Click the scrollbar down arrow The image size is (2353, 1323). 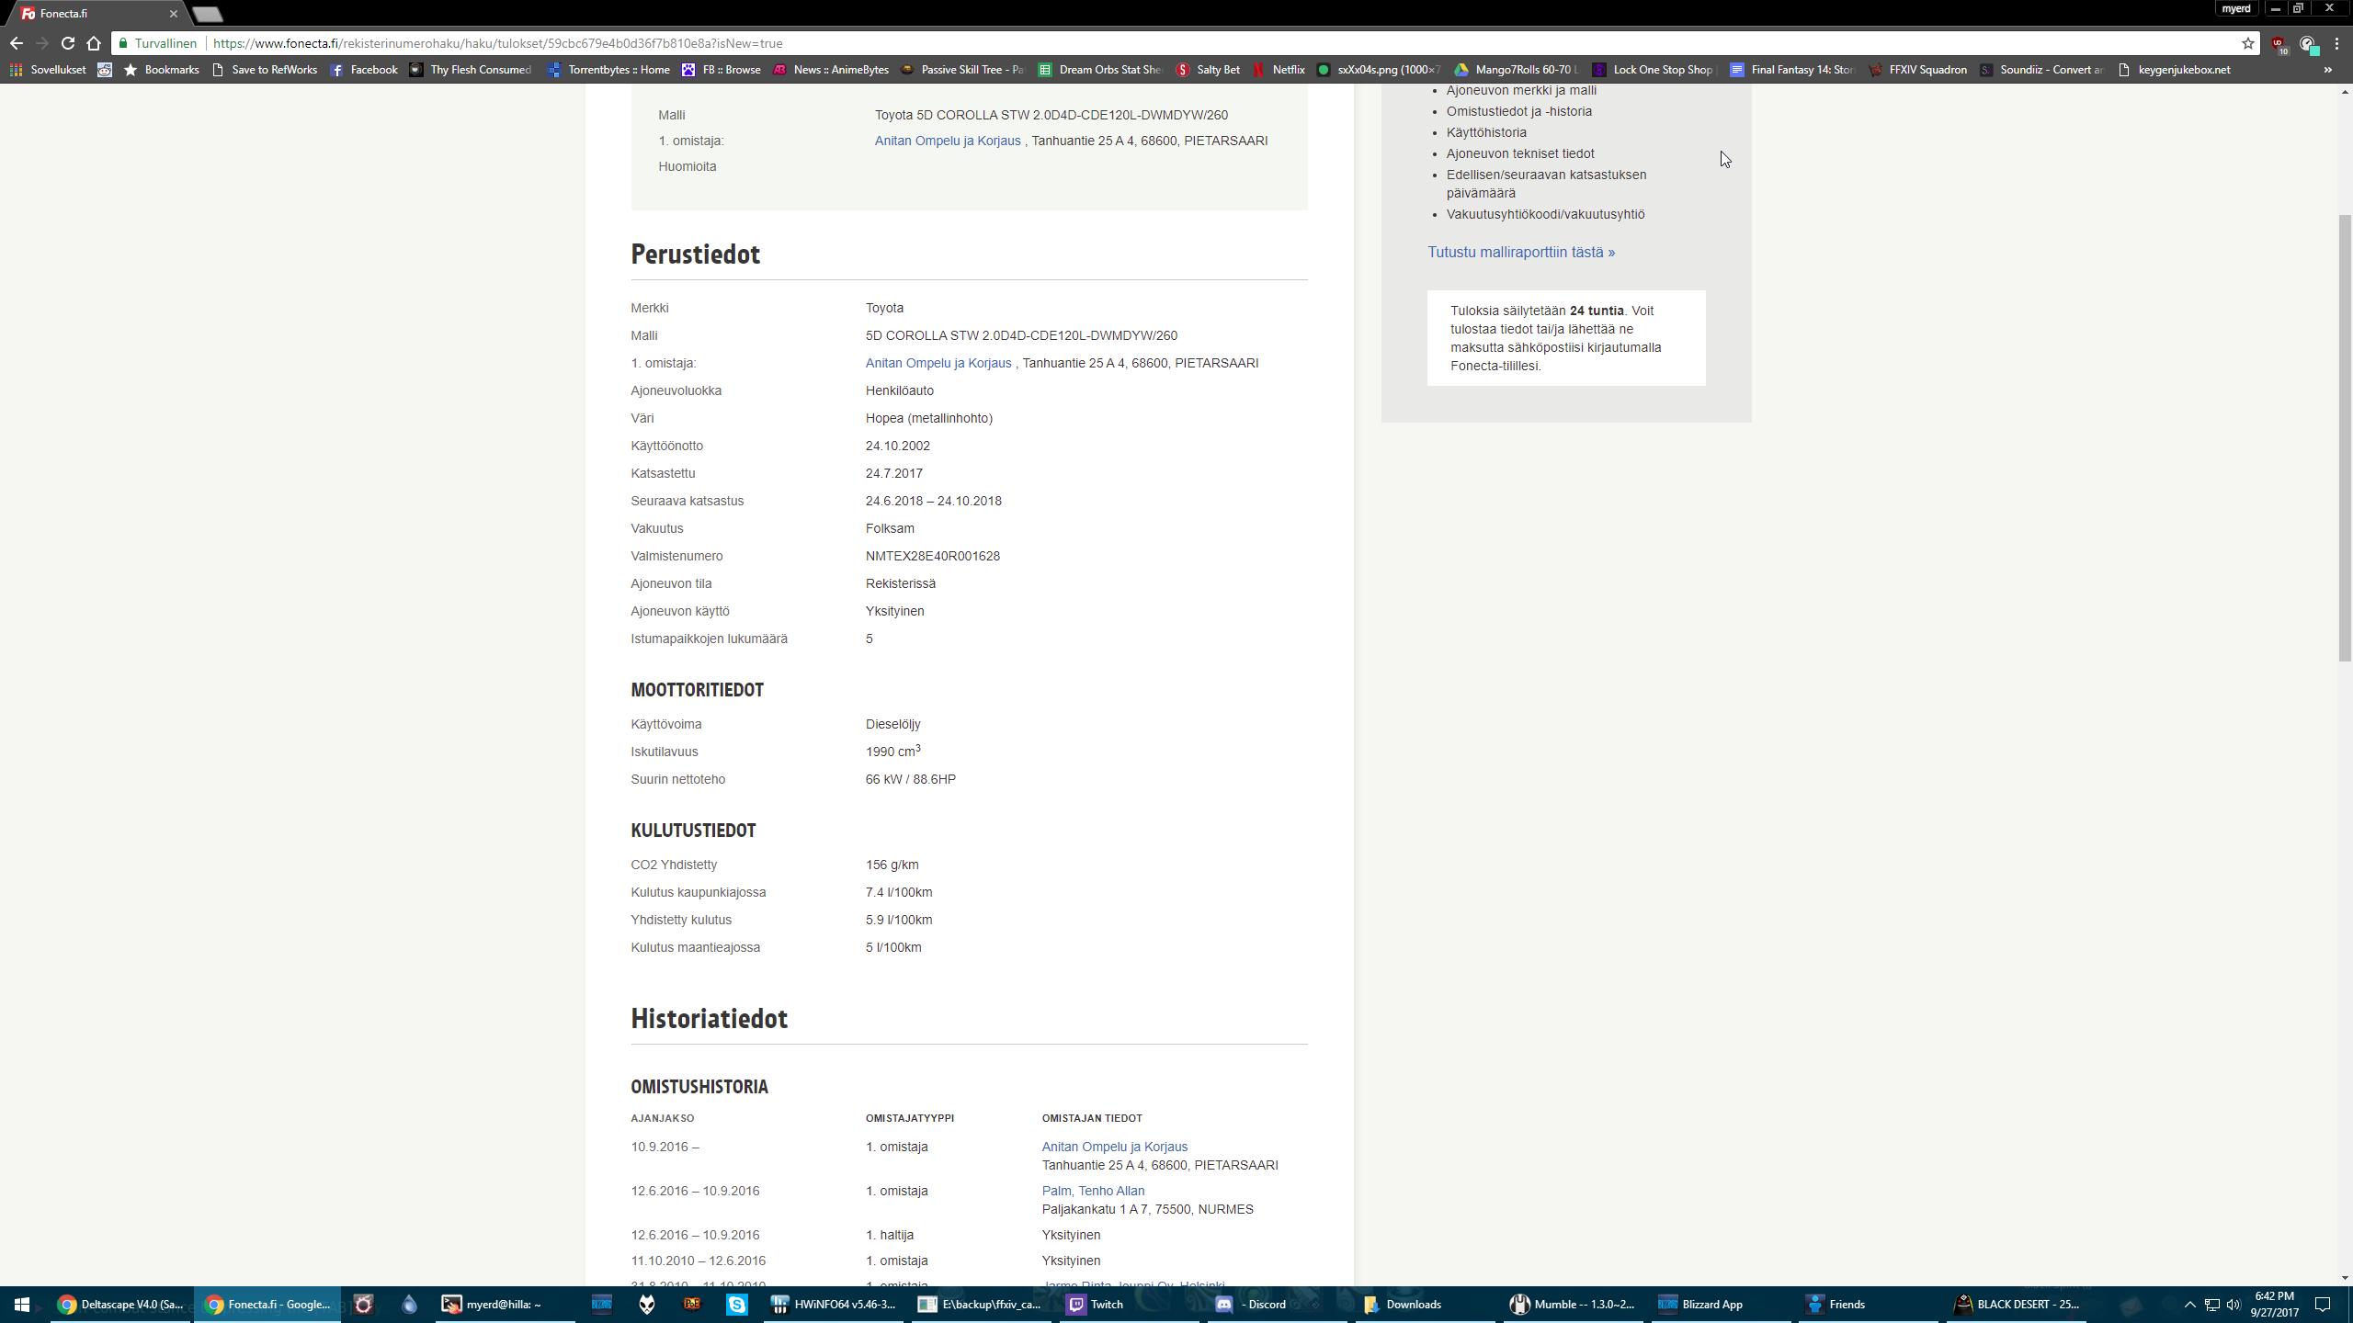(x=2345, y=1277)
